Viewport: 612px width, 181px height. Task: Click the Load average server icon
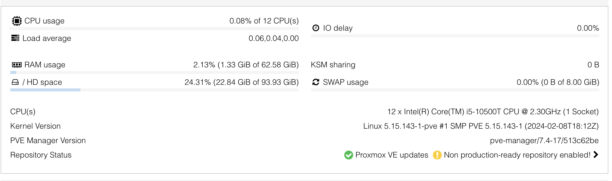click(15, 38)
